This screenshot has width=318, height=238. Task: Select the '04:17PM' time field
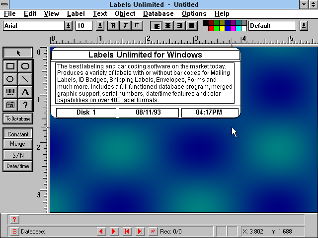pos(209,113)
